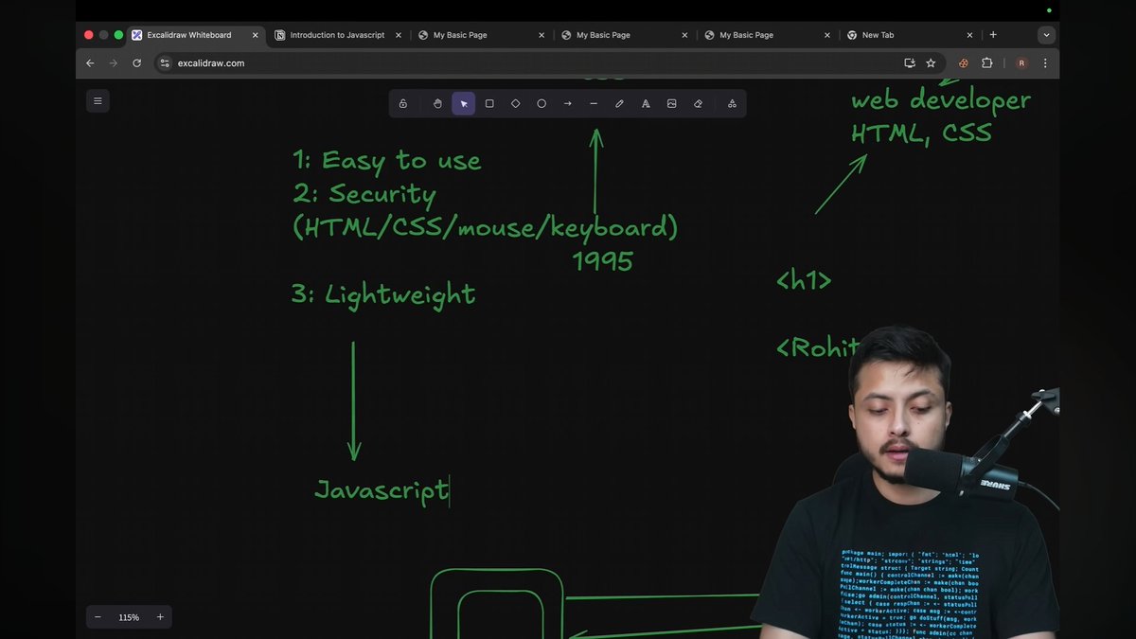The image size is (1136, 639).
Task: Select the '<h1>' text on canvas
Action: coord(804,280)
